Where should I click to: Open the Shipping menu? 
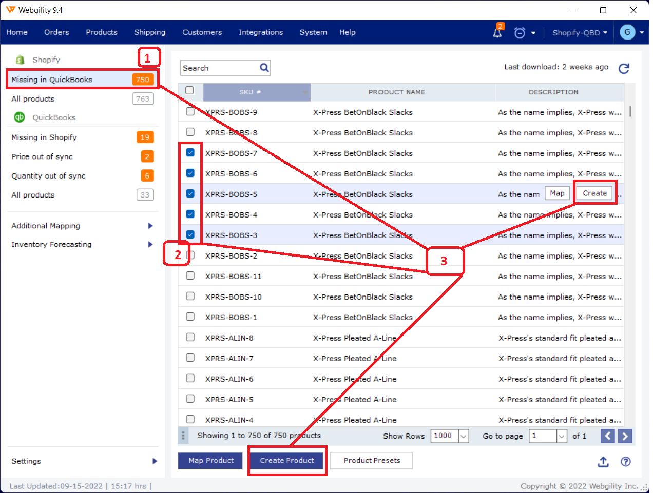click(x=150, y=32)
